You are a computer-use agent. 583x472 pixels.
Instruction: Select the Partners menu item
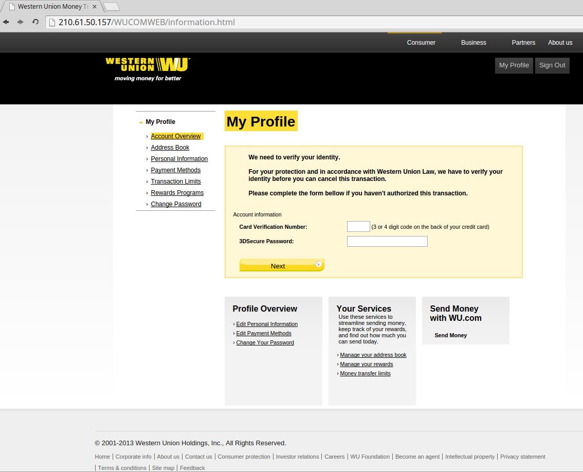pos(523,43)
